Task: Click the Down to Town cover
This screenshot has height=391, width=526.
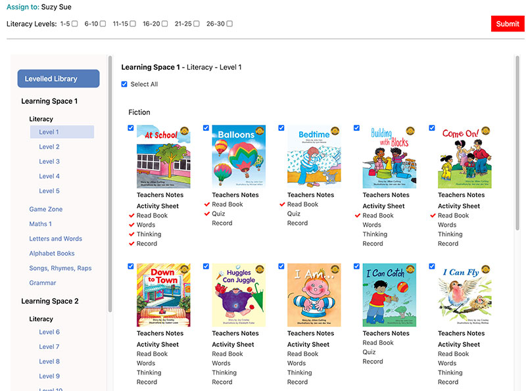Action: pyautogui.click(x=163, y=296)
